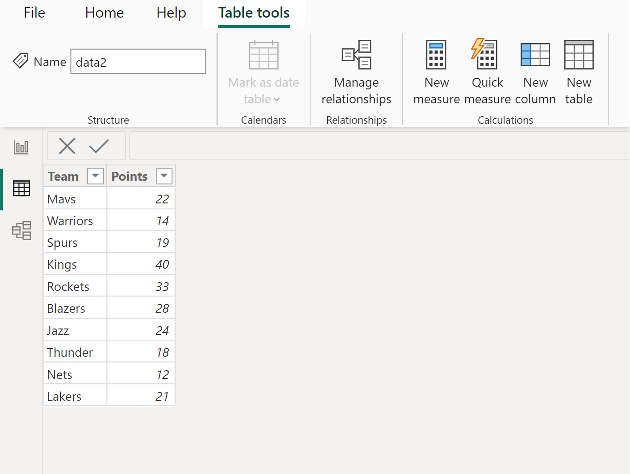The image size is (630, 474).
Task: Select the Points column header
Action: (x=141, y=176)
